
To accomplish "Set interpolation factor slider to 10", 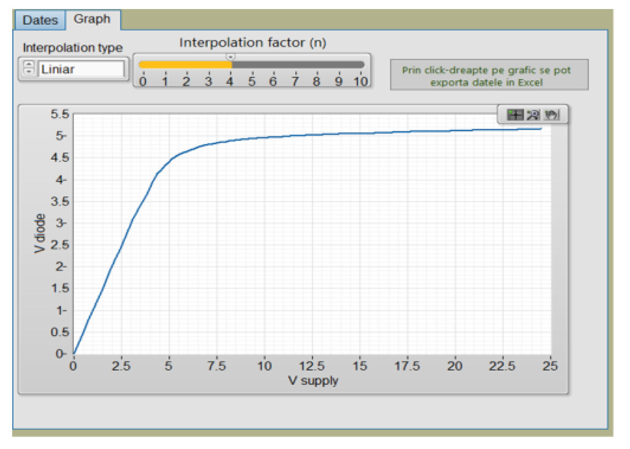I will click(x=361, y=65).
